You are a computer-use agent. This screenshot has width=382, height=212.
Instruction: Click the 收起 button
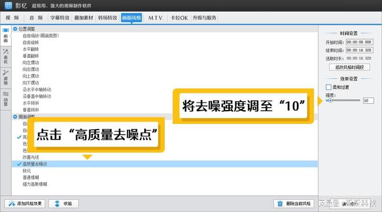click(63, 203)
